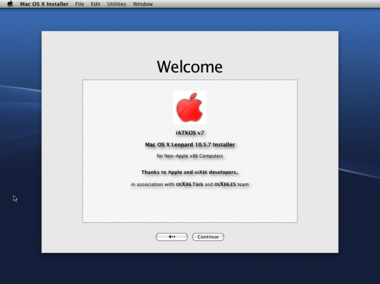This screenshot has width=380, height=284.
Task: Click the Continue button
Action: (x=208, y=237)
